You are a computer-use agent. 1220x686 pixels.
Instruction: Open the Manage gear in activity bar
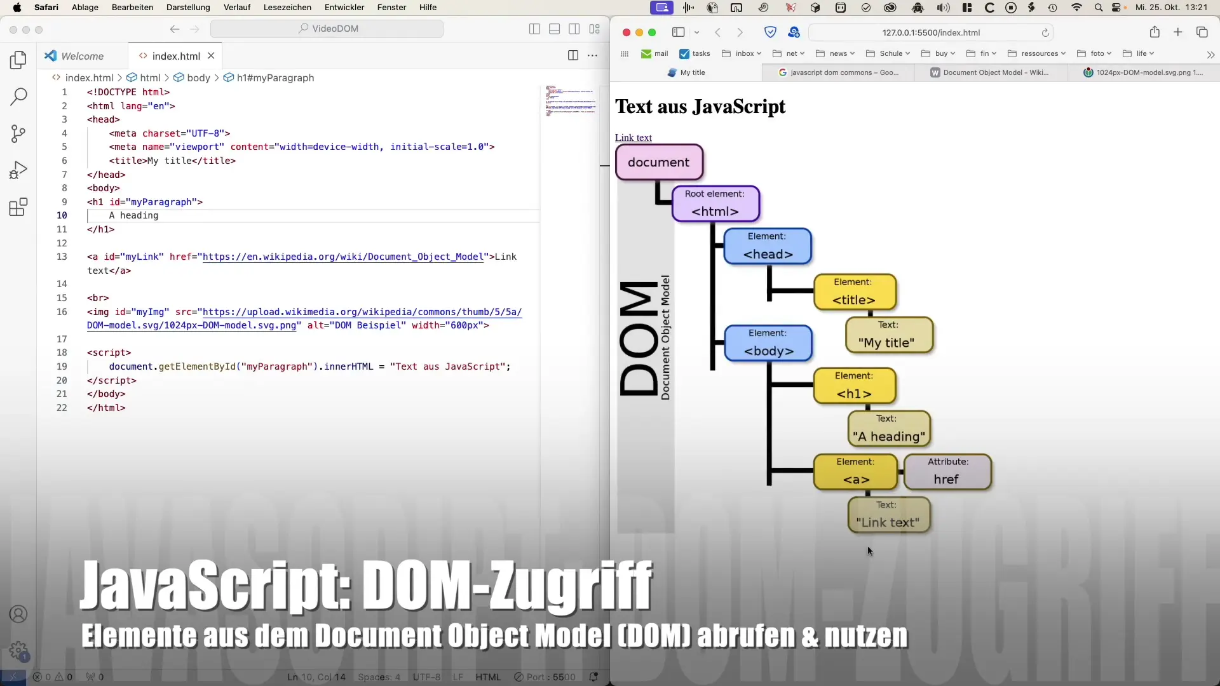(18, 650)
